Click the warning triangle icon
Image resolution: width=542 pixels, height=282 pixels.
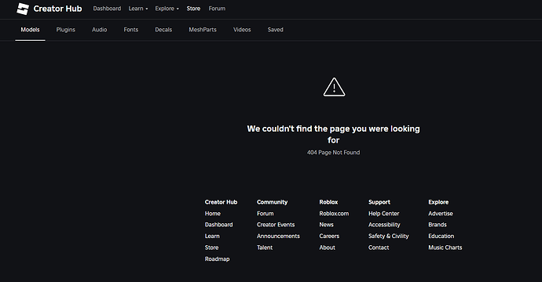[x=334, y=87]
